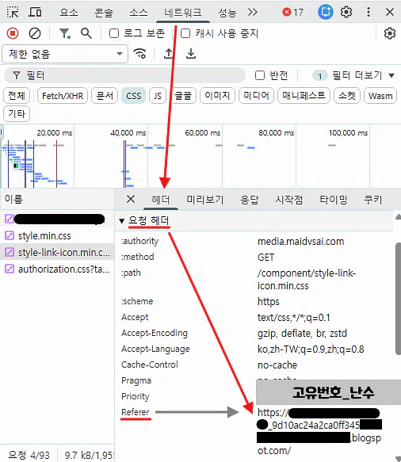Switch to the 헤더 details tab
Viewport: 401px width, 462px height.
pos(161,200)
